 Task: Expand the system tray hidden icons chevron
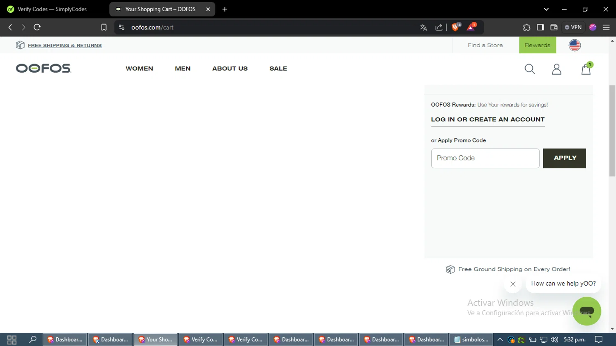(500, 339)
